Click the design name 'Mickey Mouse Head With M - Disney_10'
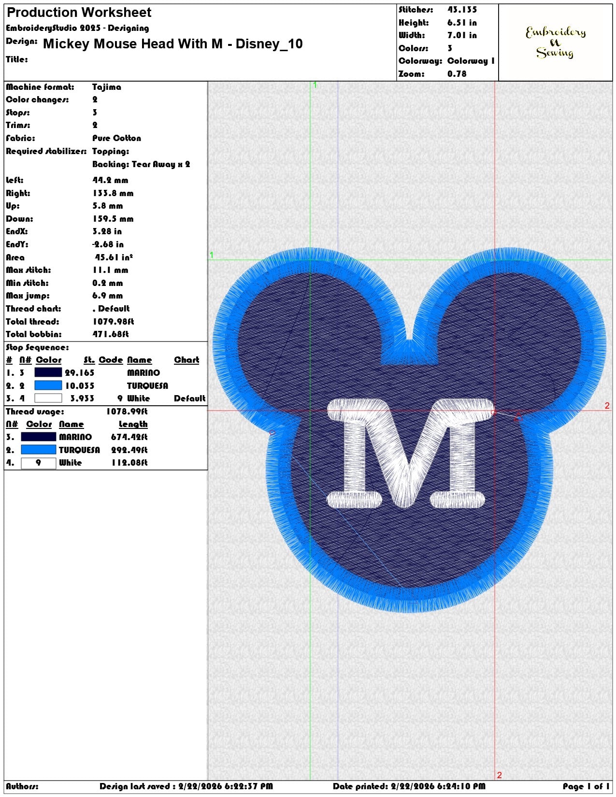The height and width of the screenshot is (797, 616). point(173,44)
